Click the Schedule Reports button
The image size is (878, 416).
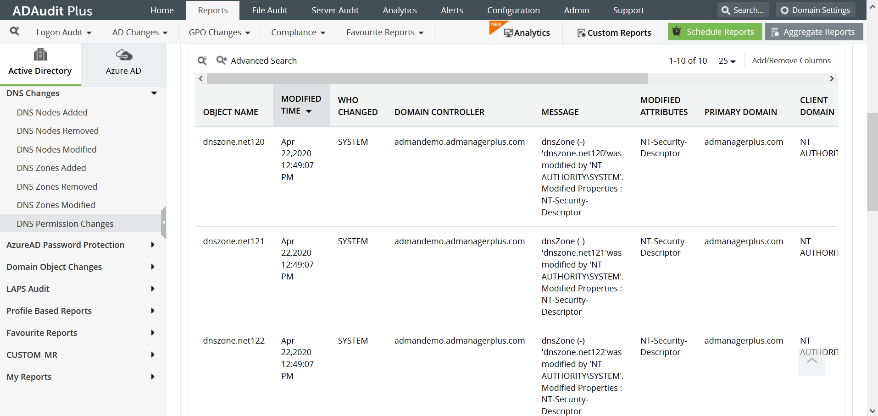[715, 32]
